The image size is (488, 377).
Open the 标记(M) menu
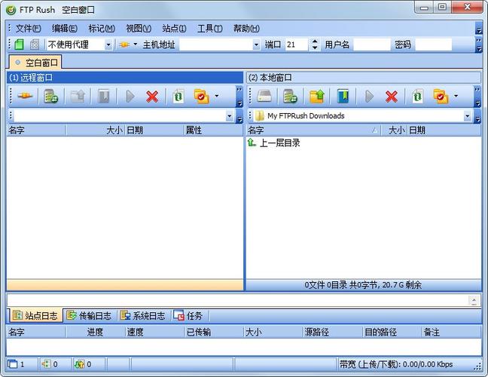point(102,29)
